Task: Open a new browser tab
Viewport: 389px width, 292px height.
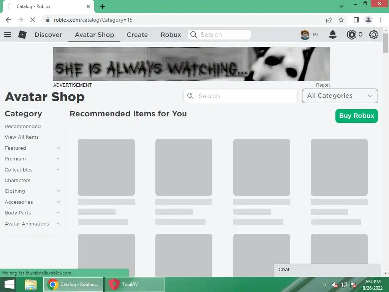Action: click(103, 6)
